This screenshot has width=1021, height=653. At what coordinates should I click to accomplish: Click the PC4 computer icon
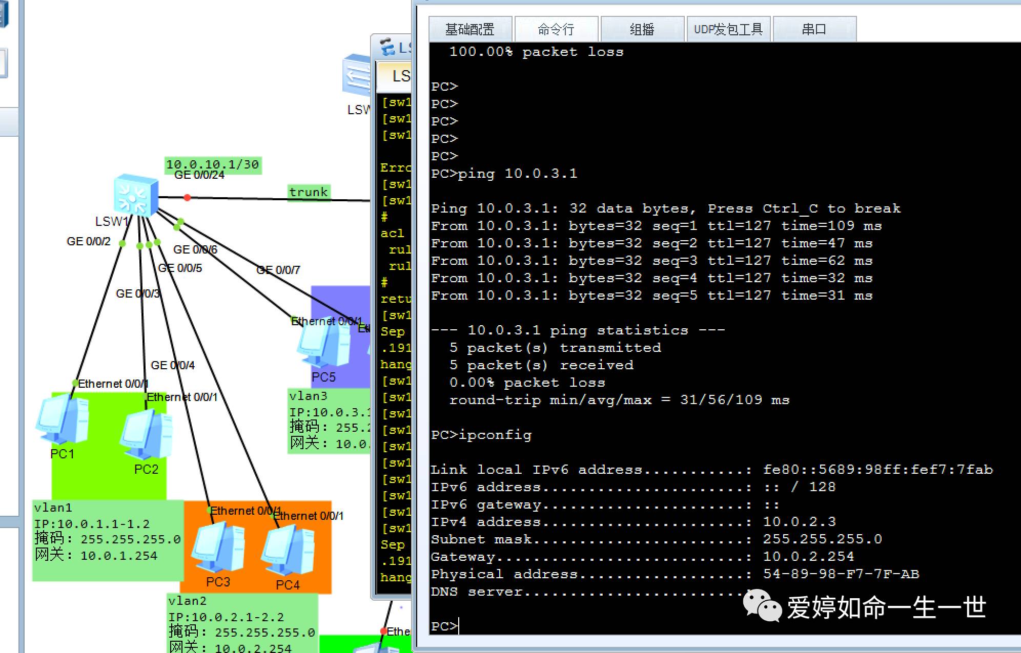(288, 551)
